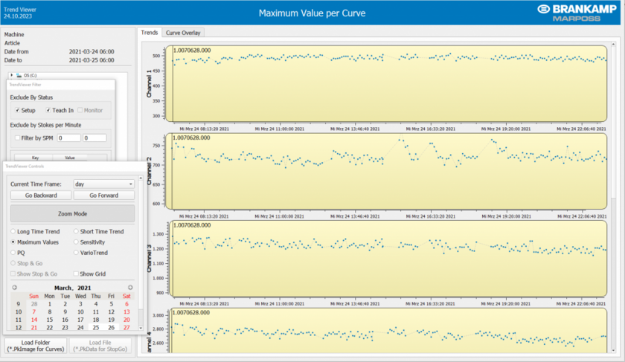The image size is (625, 362).
Task: Click the March, 2021 calendar title
Action: pos(73,288)
